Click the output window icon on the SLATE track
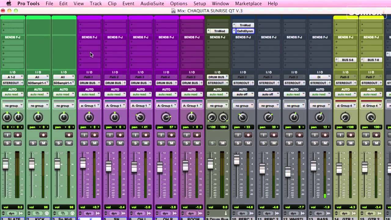 click(x=21, y=213)
